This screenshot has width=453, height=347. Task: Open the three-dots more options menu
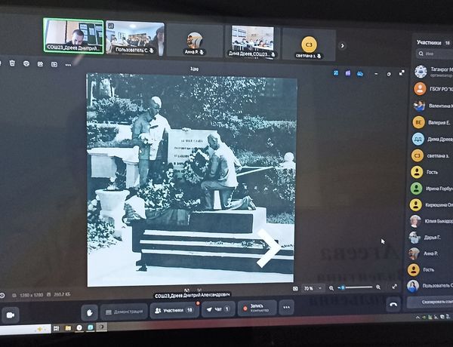tap(287, 306)
